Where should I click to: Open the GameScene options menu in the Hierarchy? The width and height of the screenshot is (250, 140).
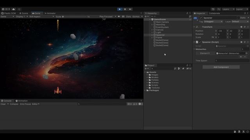click(x=190, y=19)
